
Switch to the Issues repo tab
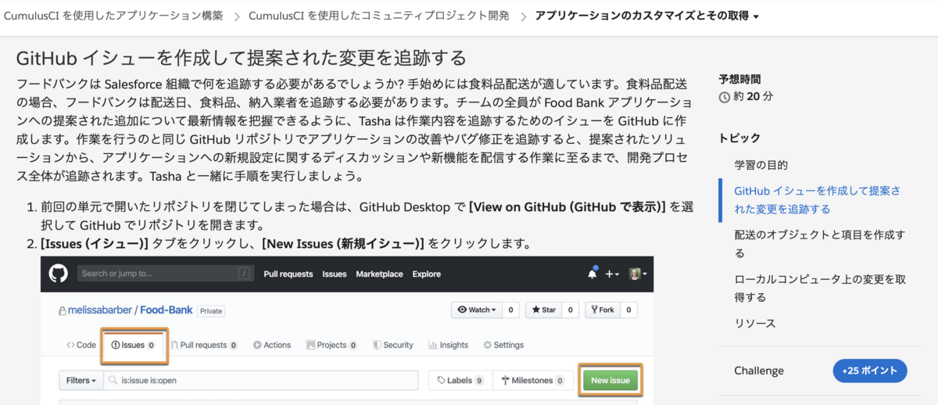click(134, 345)
